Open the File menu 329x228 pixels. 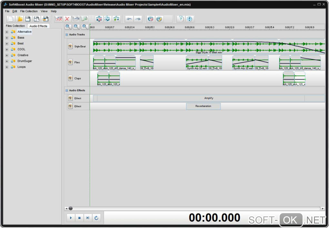tap(7, 11)
